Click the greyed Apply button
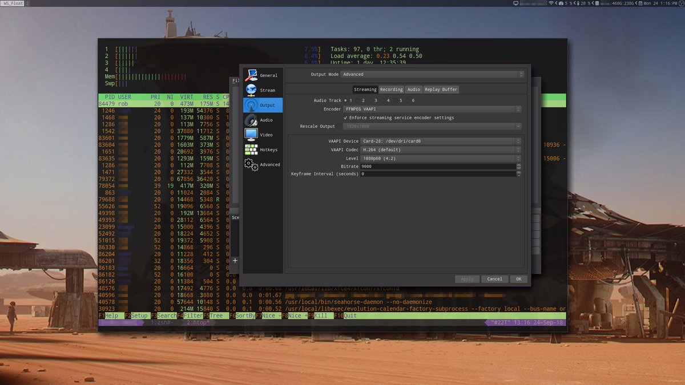Image resolution: width=685 pixels, height=385 pixels. [467, 279]
